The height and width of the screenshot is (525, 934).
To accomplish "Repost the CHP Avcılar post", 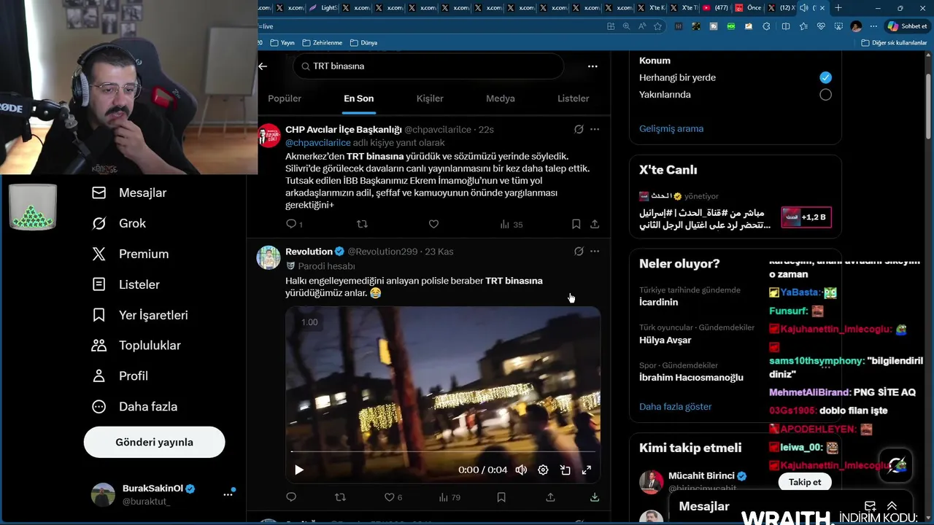I will click(x=362, y=224).
